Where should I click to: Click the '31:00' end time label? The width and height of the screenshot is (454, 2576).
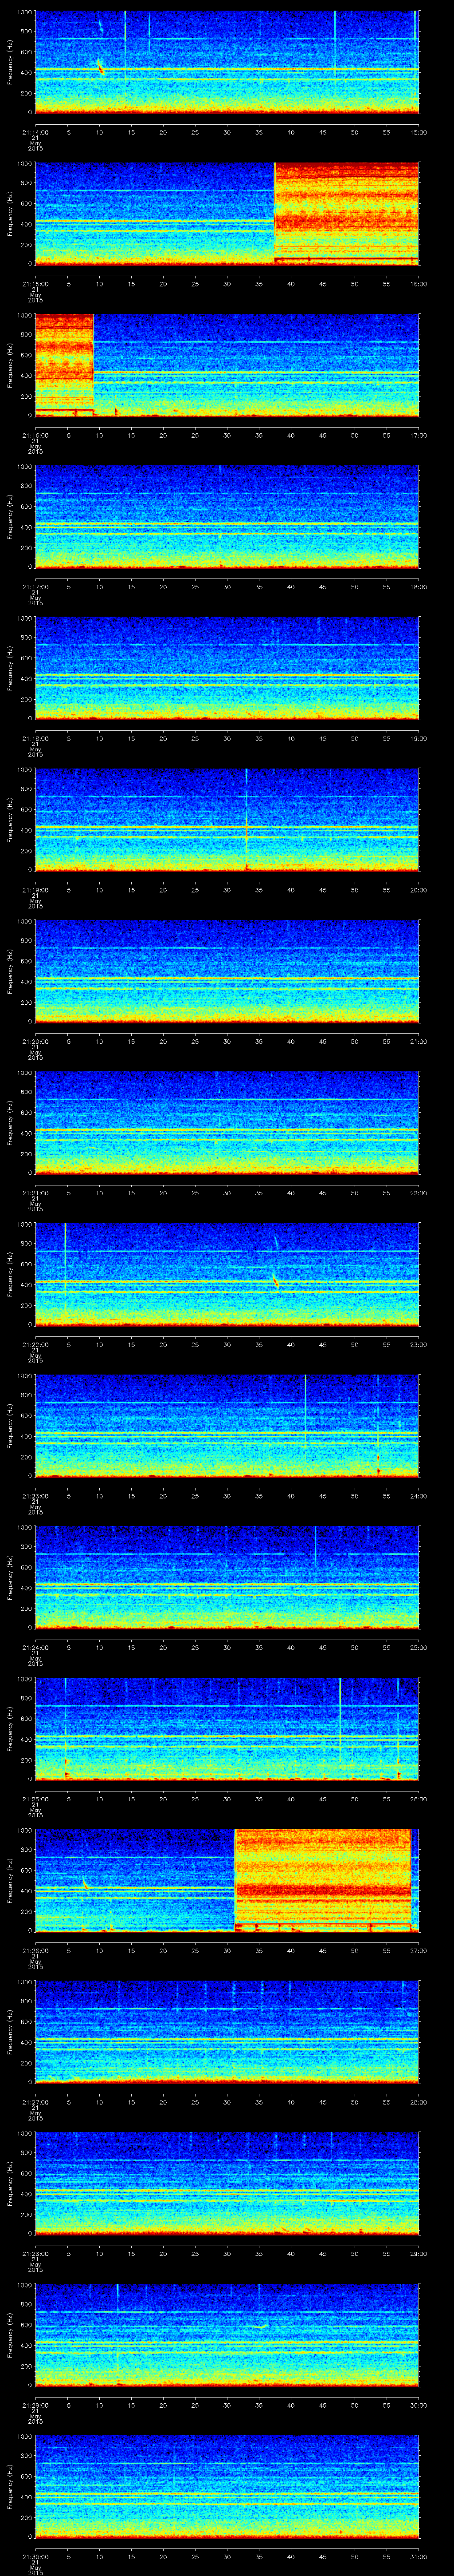click(418, 2556)
